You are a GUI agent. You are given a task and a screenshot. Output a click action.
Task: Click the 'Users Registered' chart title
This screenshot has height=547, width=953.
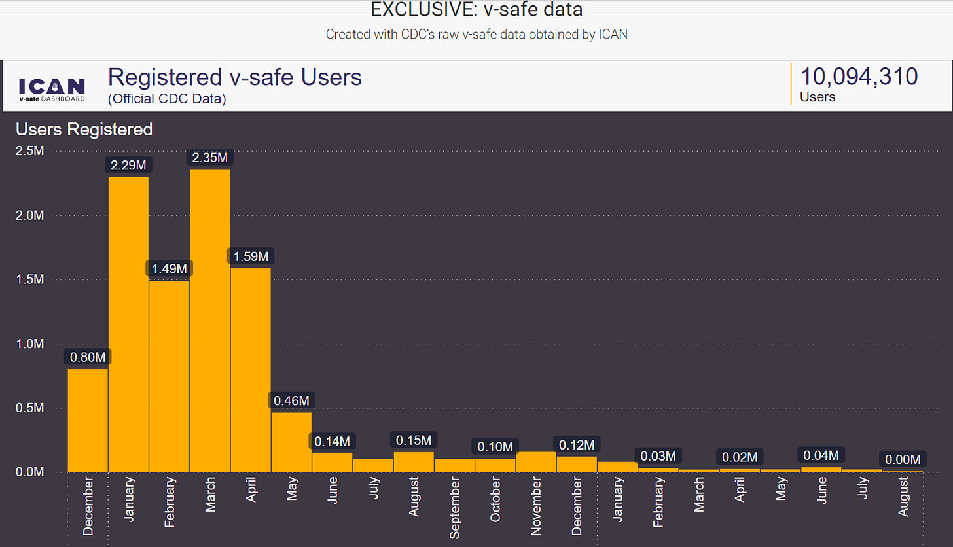84,130
